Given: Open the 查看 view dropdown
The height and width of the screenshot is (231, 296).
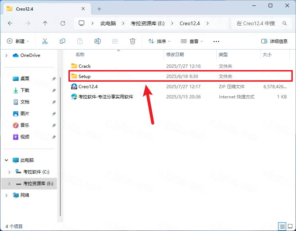Looking at the screenshot, I should (191, 41).
